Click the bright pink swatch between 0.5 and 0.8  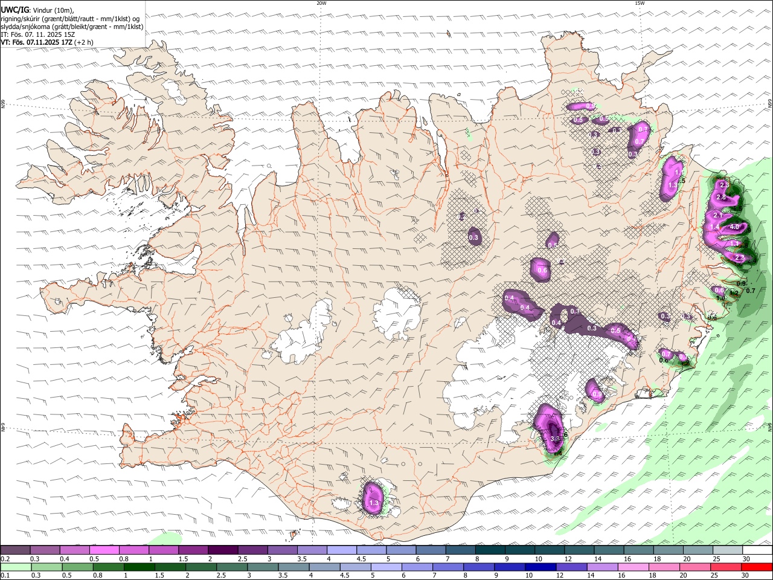pos(104,550)
